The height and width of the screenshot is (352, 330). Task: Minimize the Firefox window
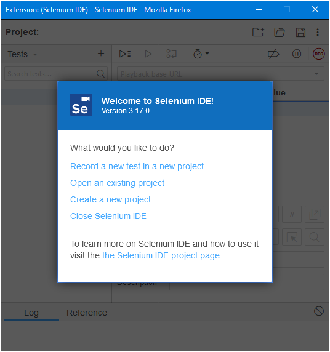coord(259,10)
